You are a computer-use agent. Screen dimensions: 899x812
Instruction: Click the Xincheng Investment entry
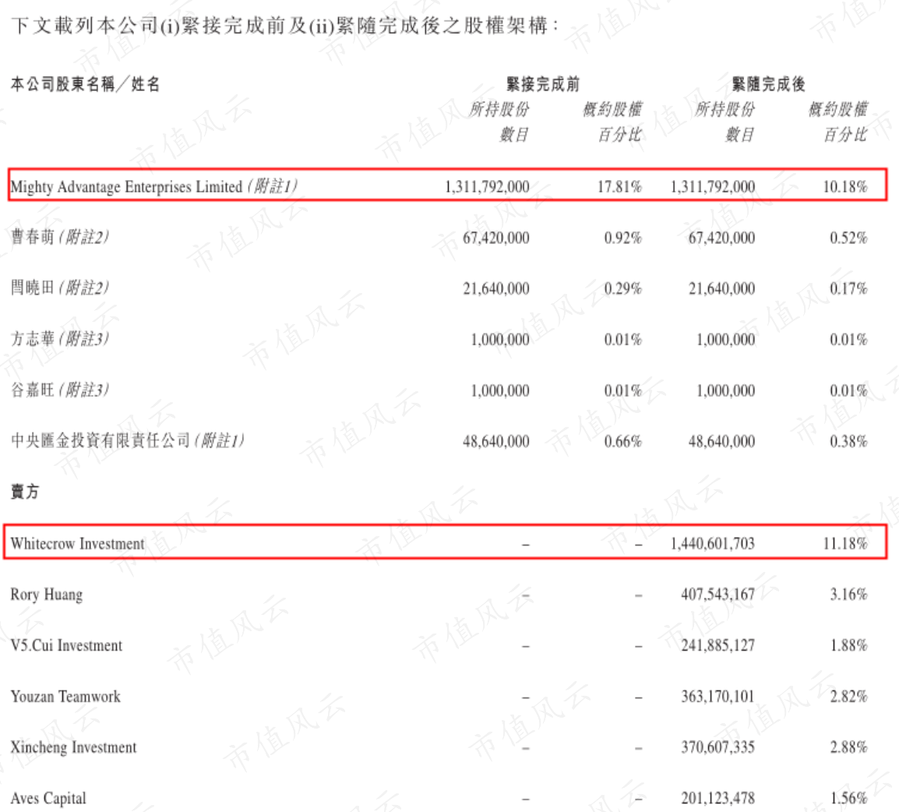point(73,747)
